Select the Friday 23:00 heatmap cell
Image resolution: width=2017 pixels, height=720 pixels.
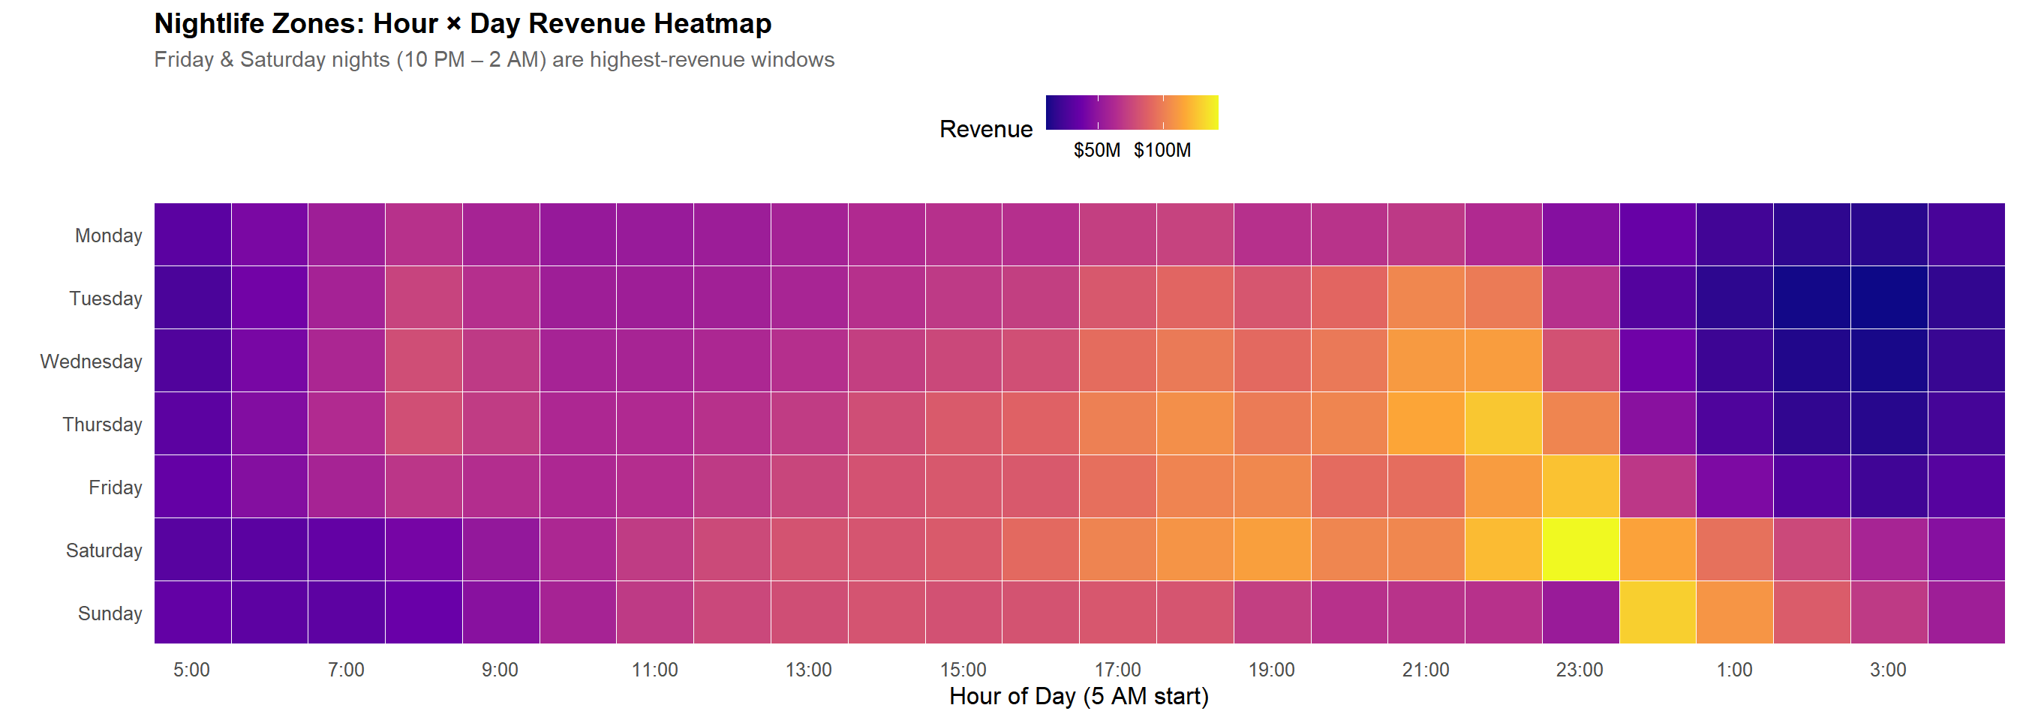pos(1580,487)
